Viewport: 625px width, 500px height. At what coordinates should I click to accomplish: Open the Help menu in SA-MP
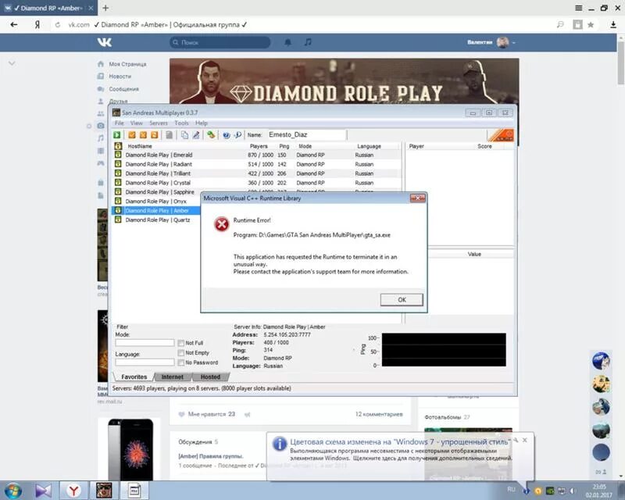[202, 123]
